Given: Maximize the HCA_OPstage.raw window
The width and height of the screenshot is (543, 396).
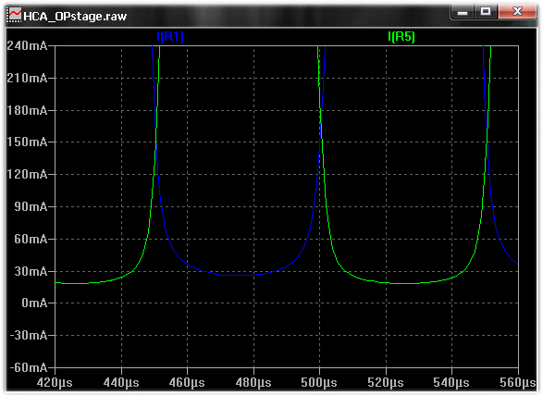Looking at the screenshot, I should [486, 12].
